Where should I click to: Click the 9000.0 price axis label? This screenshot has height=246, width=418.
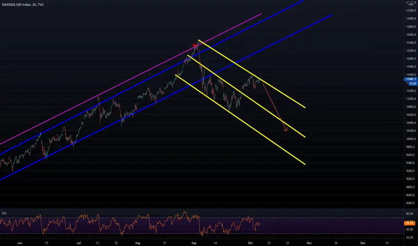click(x=411, y=179)
